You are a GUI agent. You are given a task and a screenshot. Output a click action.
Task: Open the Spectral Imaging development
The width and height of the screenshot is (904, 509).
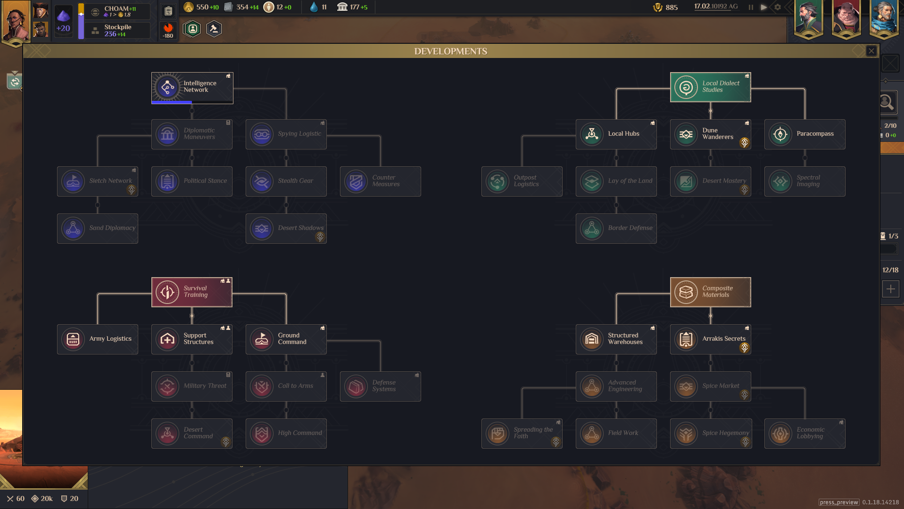[805, 181]
